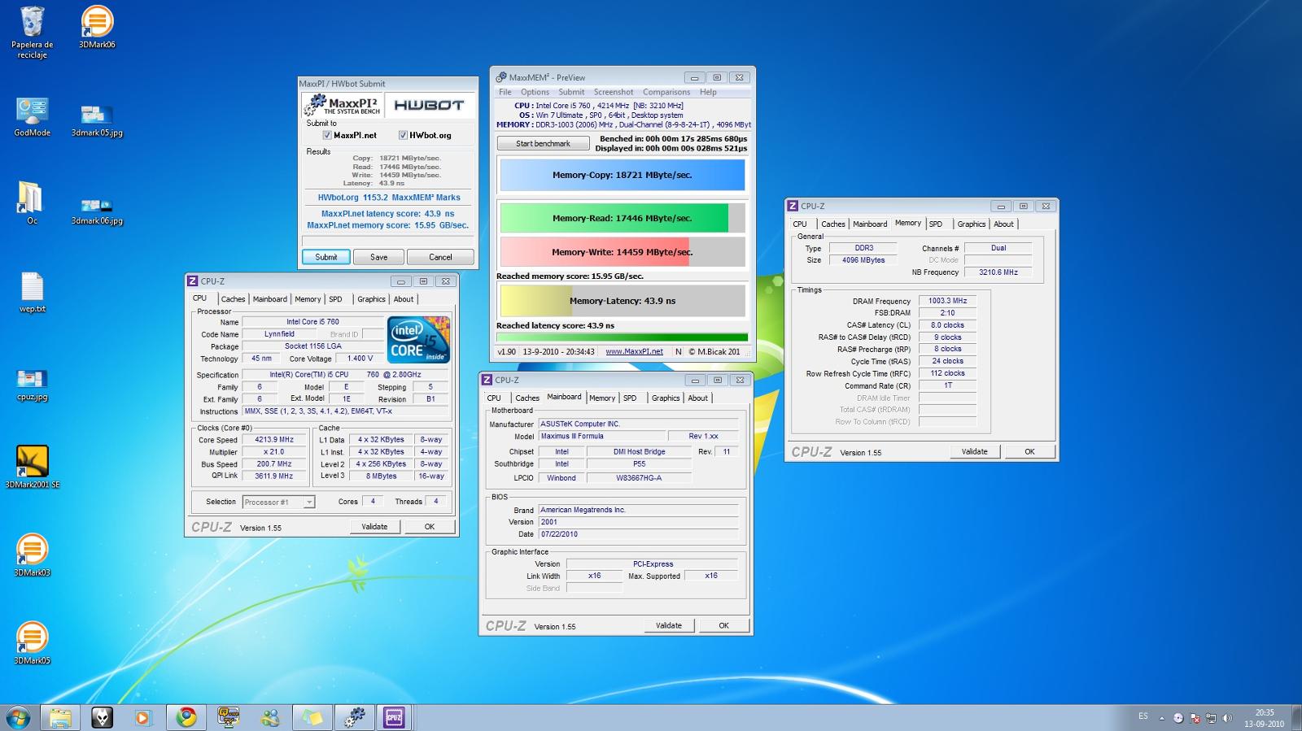
Task: Switch to MaxxMEM gears icon in taskbar
Action: pos(354,717)
